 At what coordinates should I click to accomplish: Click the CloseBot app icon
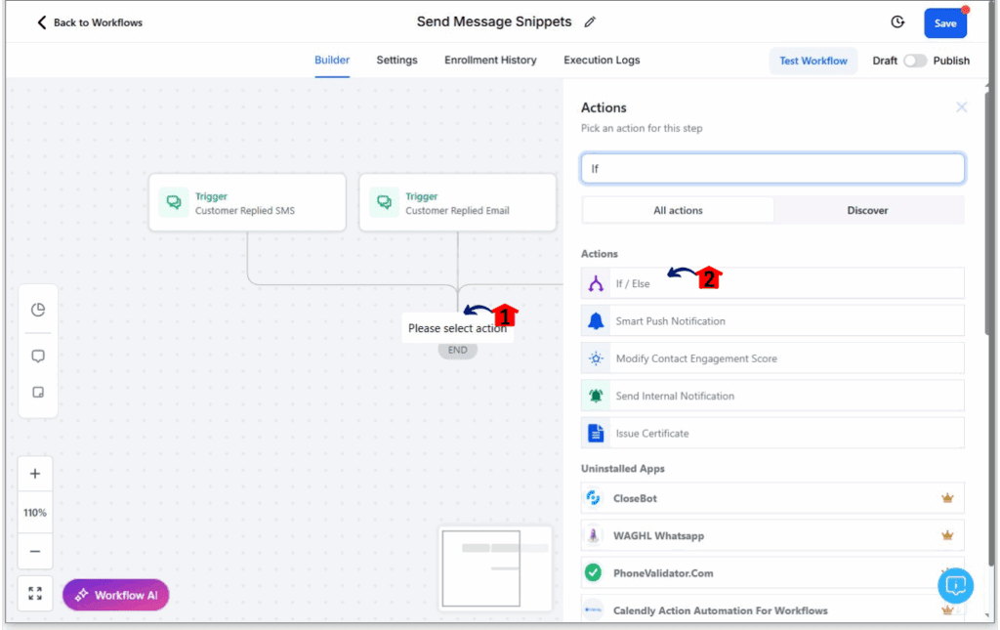tap(594, 498)
